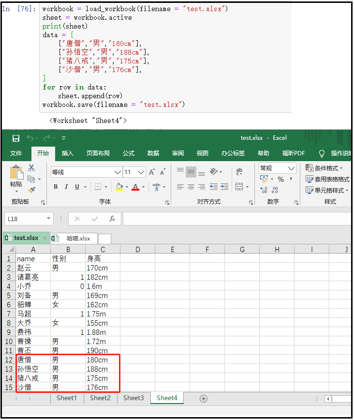Switch to the 公式 tab
Image resolution: width=354 pixels, height=420 pixels.
coord(129,153)
